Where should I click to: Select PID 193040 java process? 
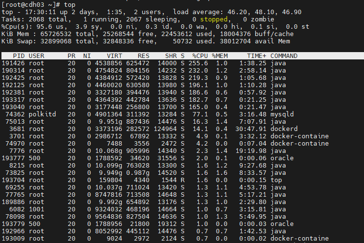tap(13, 107)
